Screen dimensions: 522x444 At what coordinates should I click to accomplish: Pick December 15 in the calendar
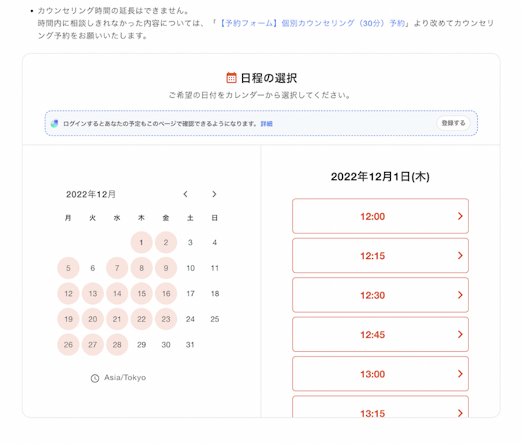tap(141, 294)
